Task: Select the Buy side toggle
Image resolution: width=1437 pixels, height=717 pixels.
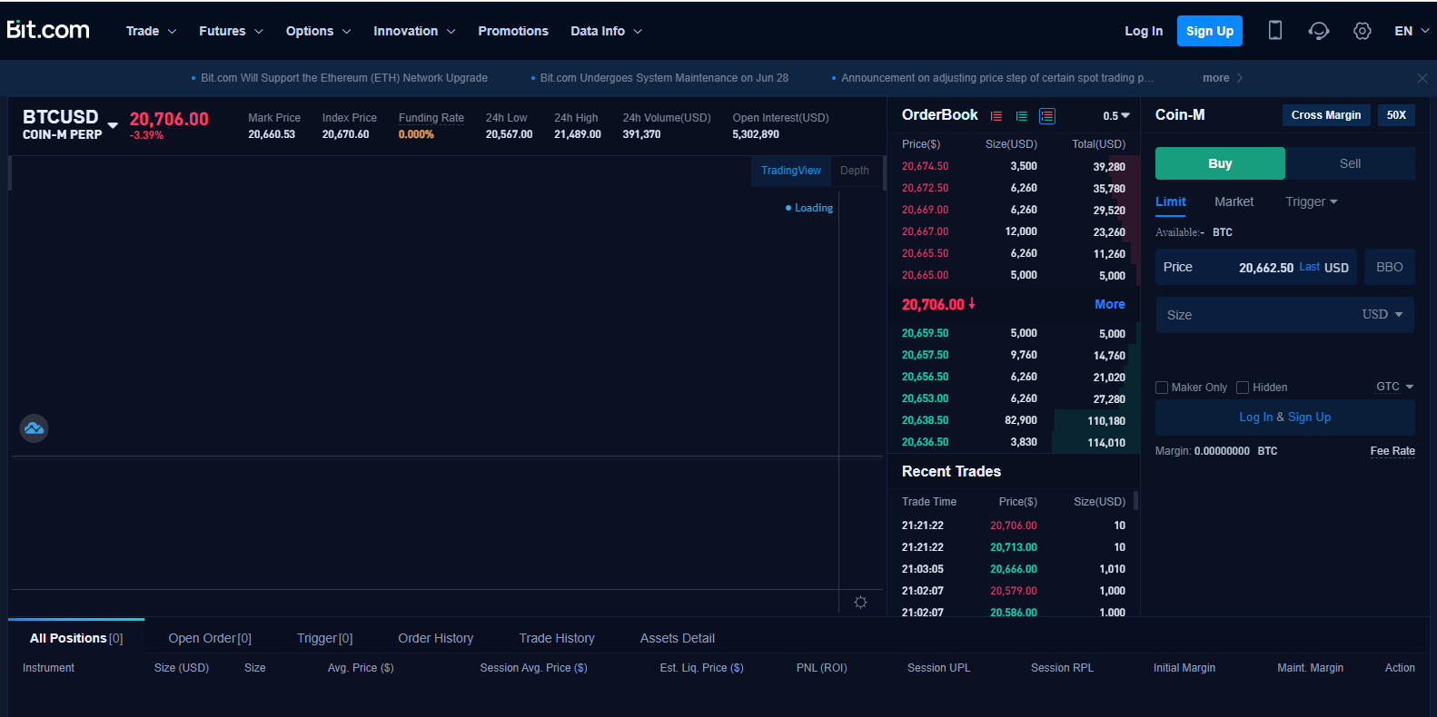Action: coord(1220,163)
